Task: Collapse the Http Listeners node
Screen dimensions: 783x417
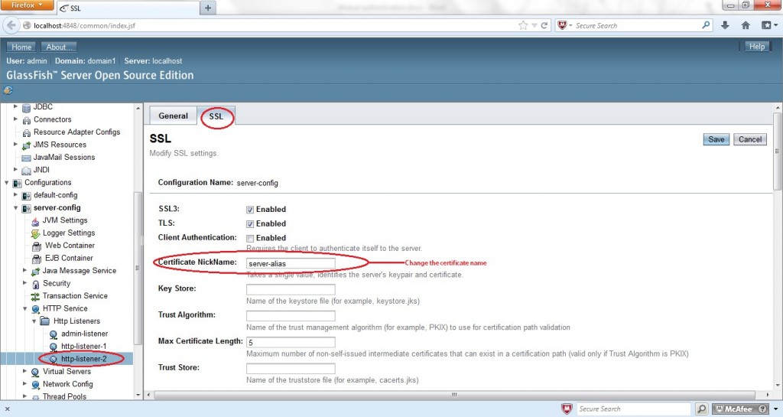Action: (x=34, y=321)
